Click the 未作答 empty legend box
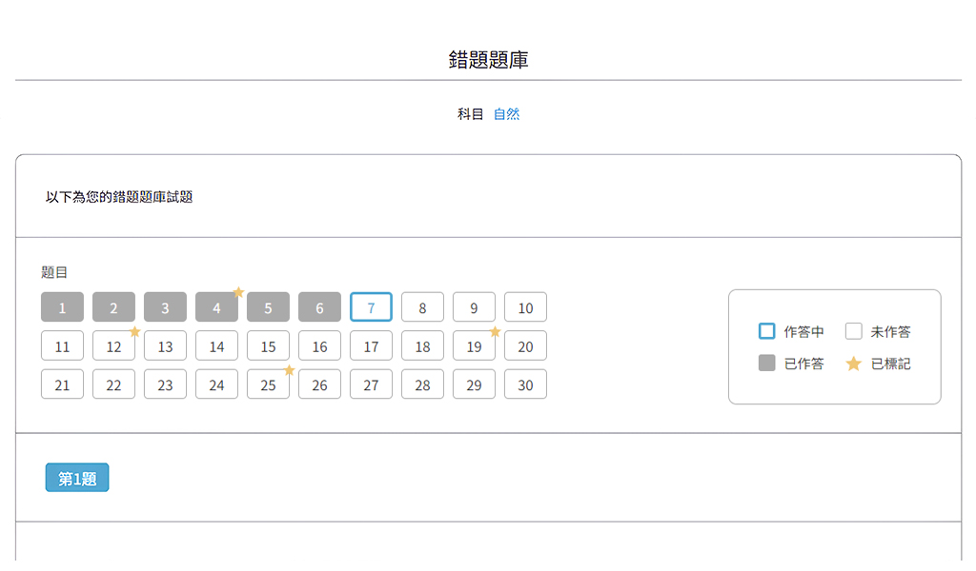976x571 pixels. (854, 331)
